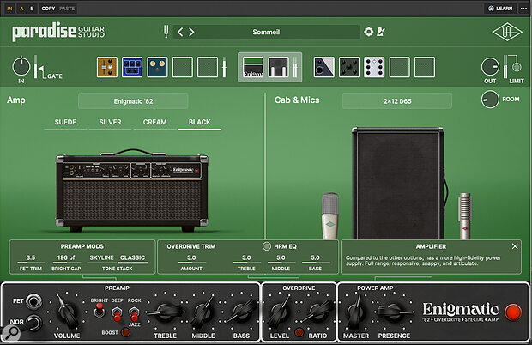Select the four-knob black effect slot
This screenshot has height=345, width=532.
(x=349, y=67)
